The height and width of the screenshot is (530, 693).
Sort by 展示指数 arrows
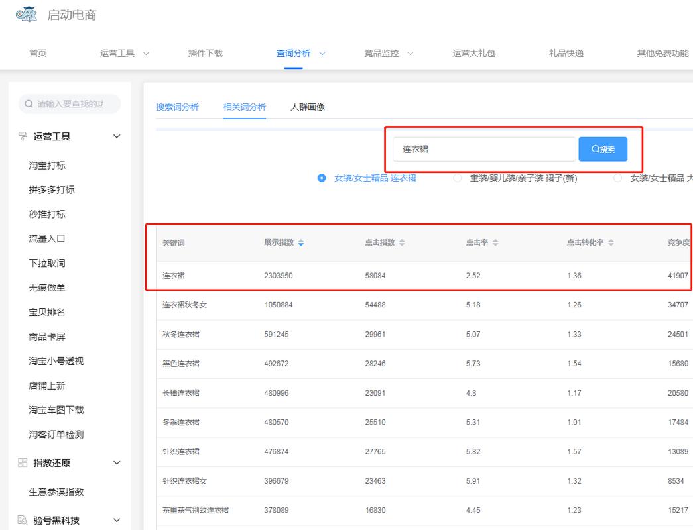tap(301, 242)
